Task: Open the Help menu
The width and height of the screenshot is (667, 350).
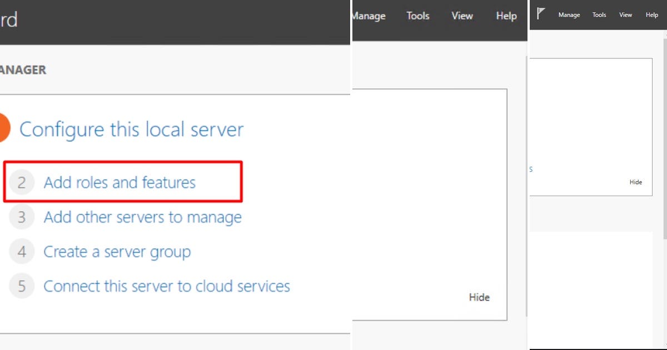Action: (505, 16)
